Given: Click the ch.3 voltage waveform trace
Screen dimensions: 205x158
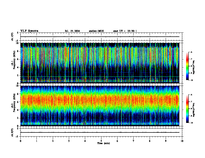Looking at the screenshot, I should point(100,132).
